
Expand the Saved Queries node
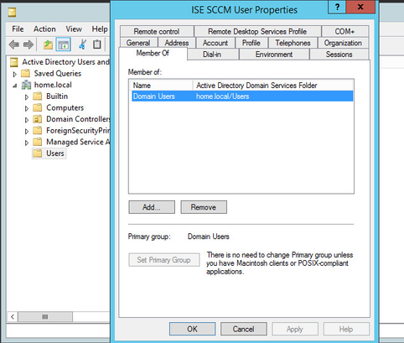click(x=14, y=74)
